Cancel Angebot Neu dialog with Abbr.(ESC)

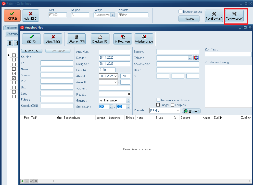[x=53, y=39]
